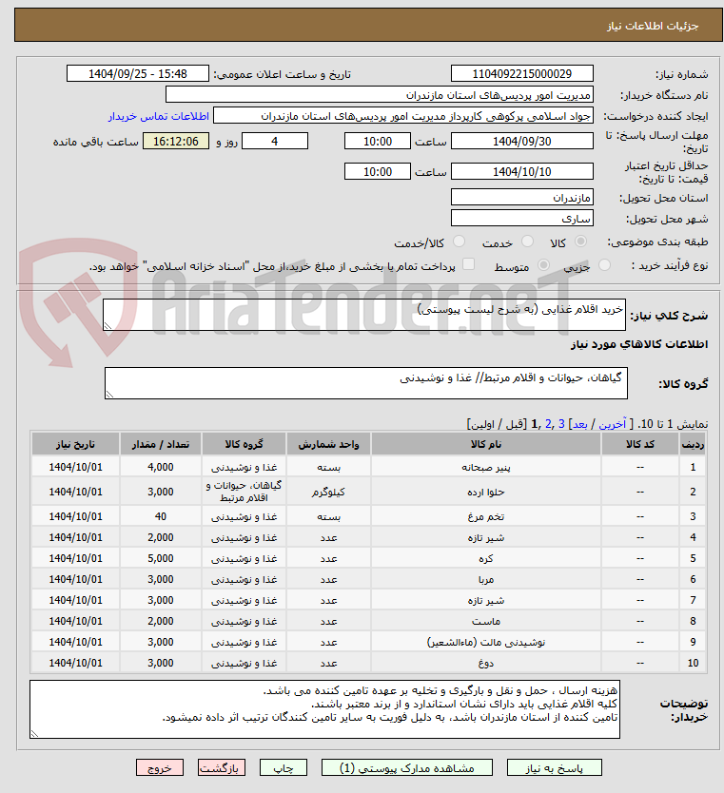Click the remaining time field 16:12:06
This screenshot has width=724, height=793.
176,141
